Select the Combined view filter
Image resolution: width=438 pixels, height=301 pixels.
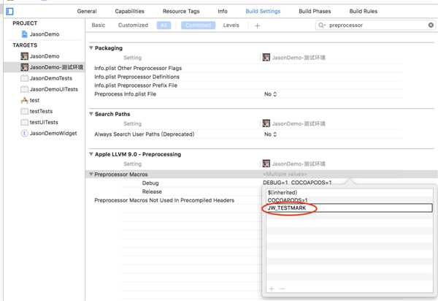[x=198, y=26]
